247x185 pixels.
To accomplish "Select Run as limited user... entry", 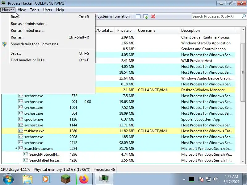I will 48,30.
